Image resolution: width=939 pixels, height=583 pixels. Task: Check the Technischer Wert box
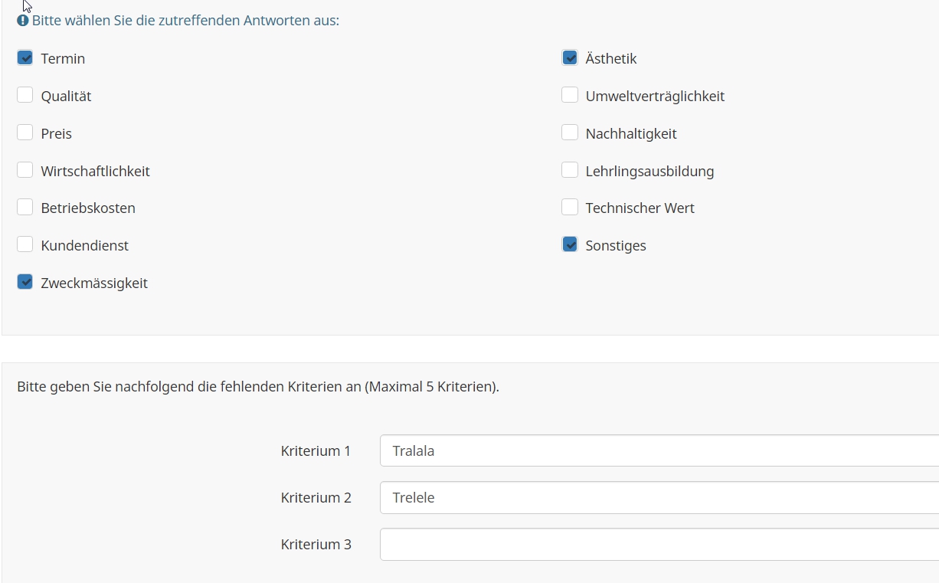pos(570,207)
